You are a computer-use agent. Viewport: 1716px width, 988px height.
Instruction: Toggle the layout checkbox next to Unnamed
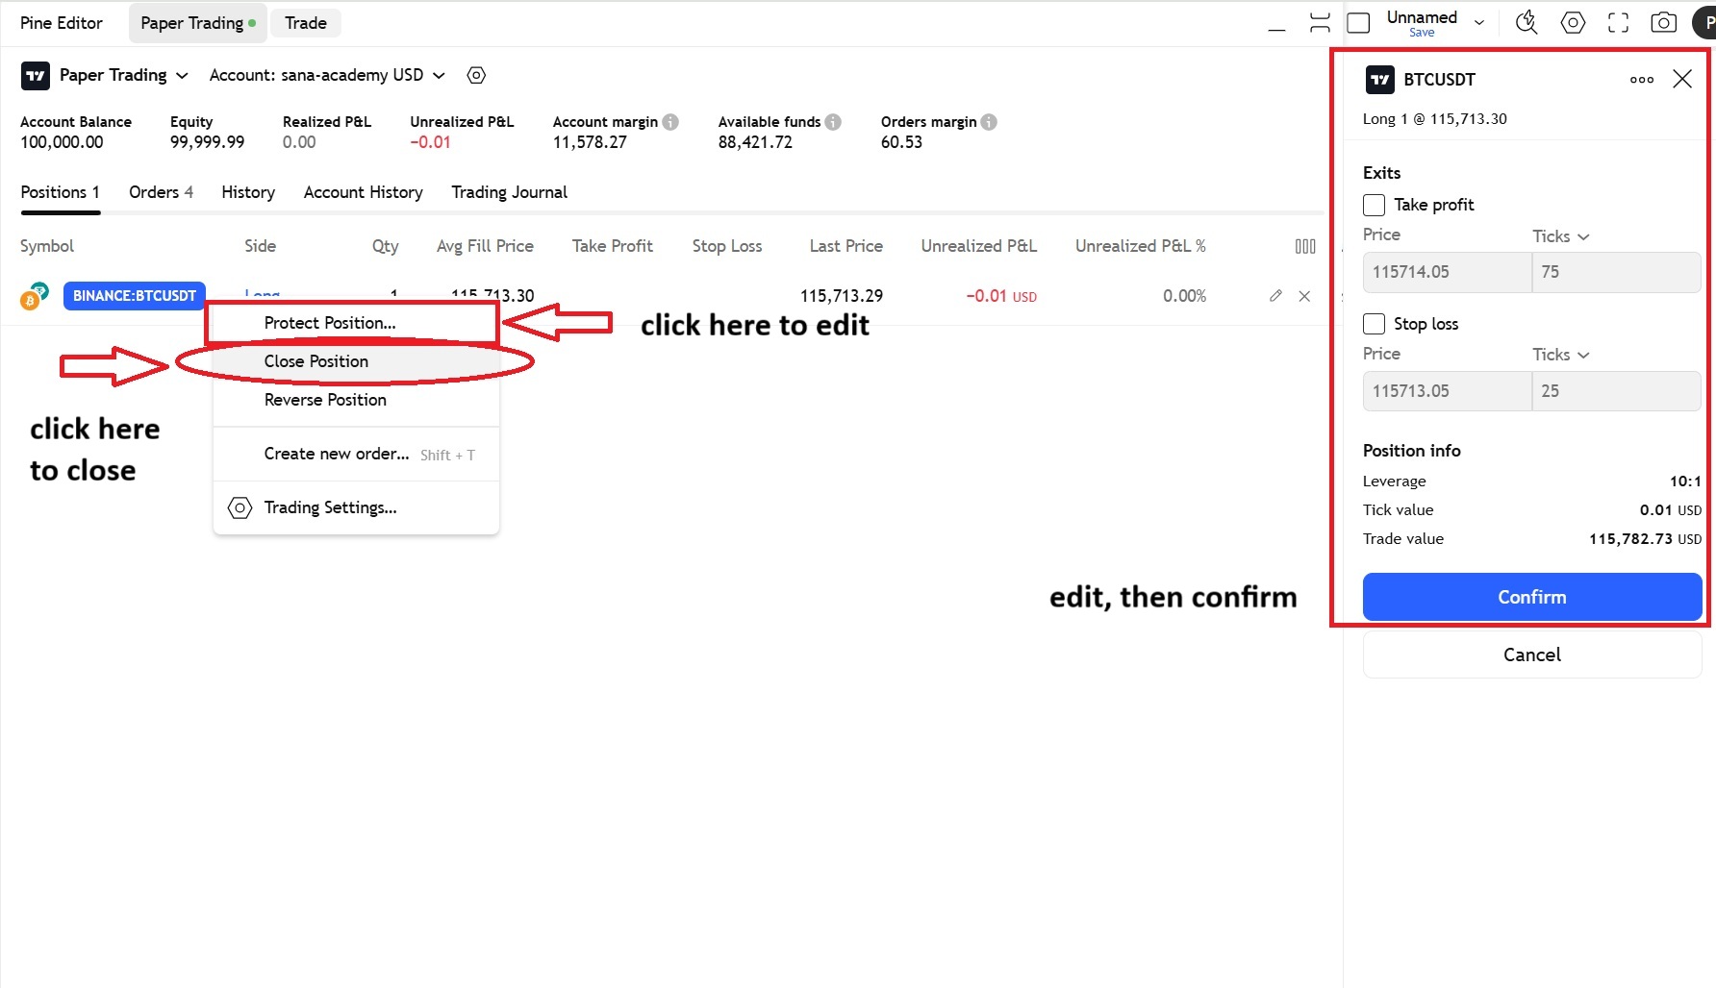pyautogui.click(x=1358, y=21)
